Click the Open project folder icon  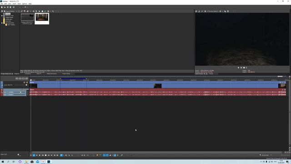click(5, 7)
